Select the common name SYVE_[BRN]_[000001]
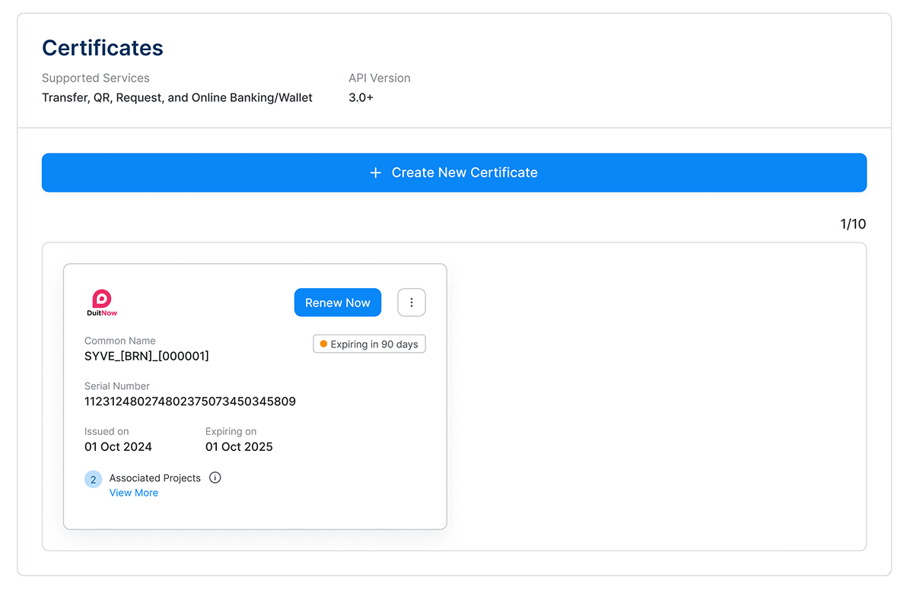Screen dimensions: 913x593 point(147,356)
